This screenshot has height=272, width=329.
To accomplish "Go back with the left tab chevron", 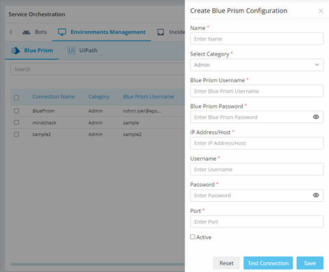I will [x=11, y=32].
